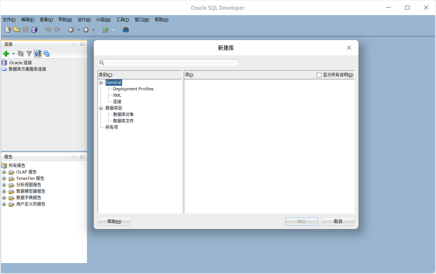436x274 pixels.
Task: Open the 运行 menu
Action: tap(84, 20)
